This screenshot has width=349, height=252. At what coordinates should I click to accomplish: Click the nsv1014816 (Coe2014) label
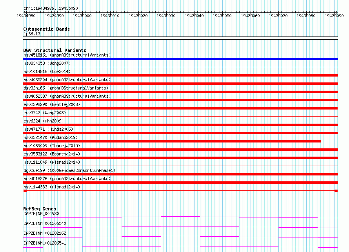click(x=47, y=71)
